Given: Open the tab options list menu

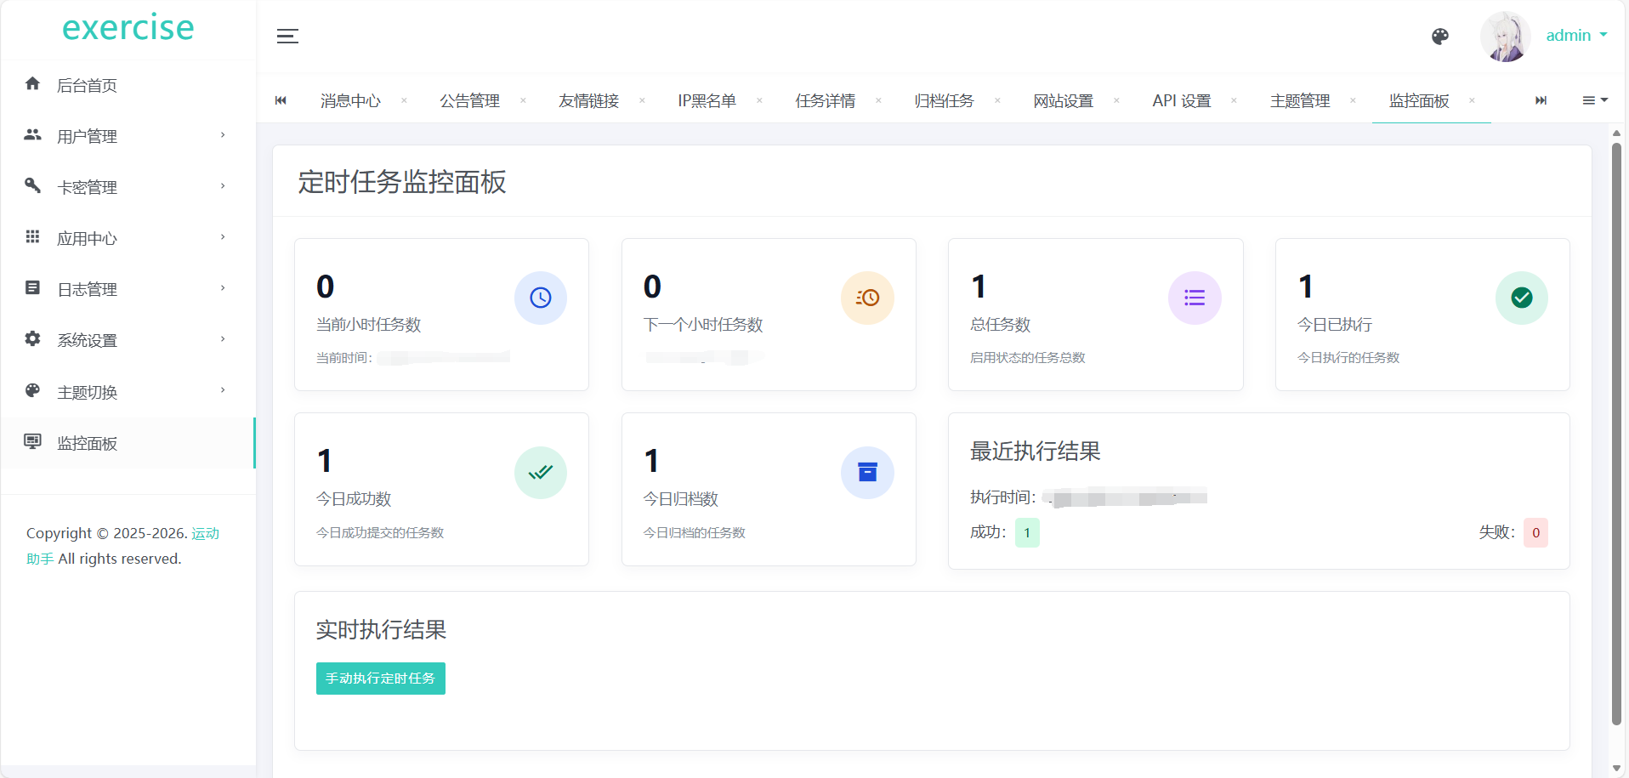Looking at the screenshot, I should (1594, 100).
